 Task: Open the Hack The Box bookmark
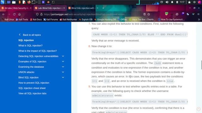coord(142,19)
